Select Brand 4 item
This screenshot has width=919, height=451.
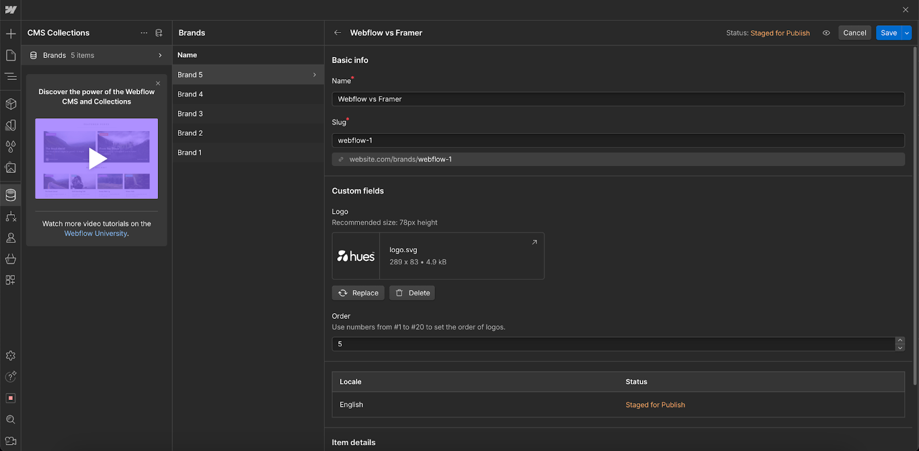coord(248,94)
